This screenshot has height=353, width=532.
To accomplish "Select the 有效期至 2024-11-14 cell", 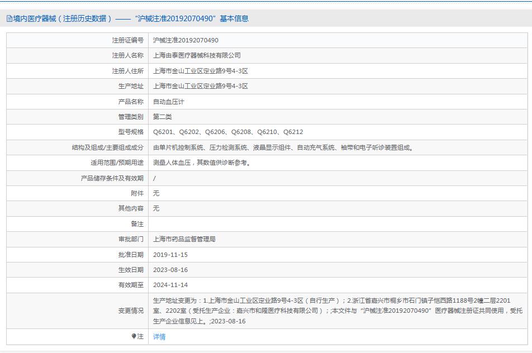I will [x=171, y=285].
